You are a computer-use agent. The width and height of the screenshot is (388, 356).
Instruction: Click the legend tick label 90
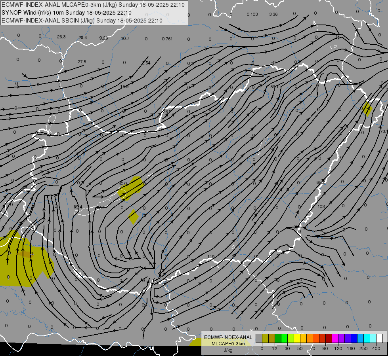tap(325, 348)
